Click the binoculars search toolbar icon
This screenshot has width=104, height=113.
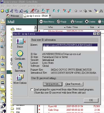101,11
